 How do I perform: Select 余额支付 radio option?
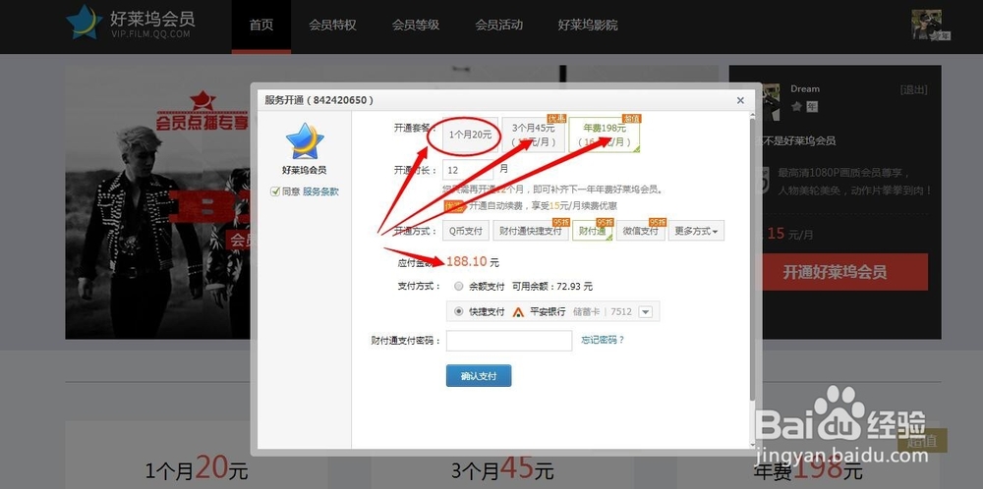459,286
